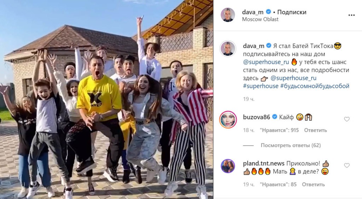Open the three-dots more options menu
The height and width of the screenshot is (199, 362).
click(x=351, y=15)
